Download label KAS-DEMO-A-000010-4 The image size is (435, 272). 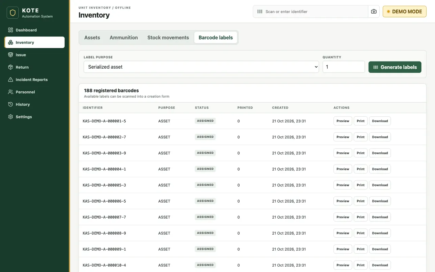tap(380, 265)
